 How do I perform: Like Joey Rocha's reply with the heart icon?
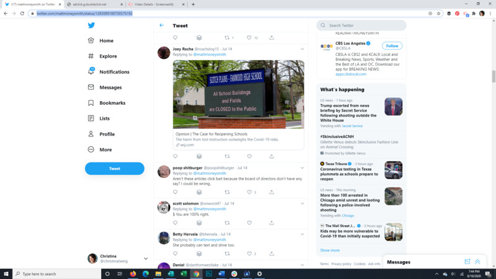[249, 156]
